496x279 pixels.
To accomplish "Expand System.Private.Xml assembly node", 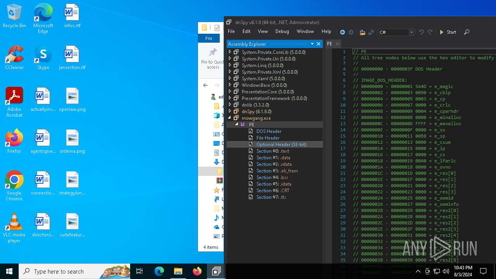I will tap(230, 72).
